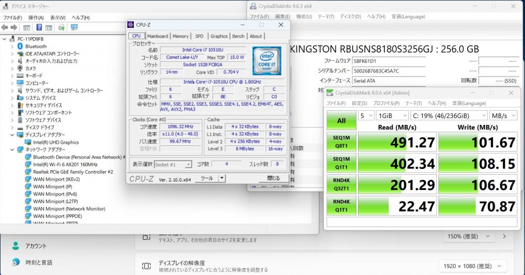Image resolution: width=525 pixels, height=275 pixels.
Task: Click the 491.27 read result bar
Action: [x=397, y=142]
